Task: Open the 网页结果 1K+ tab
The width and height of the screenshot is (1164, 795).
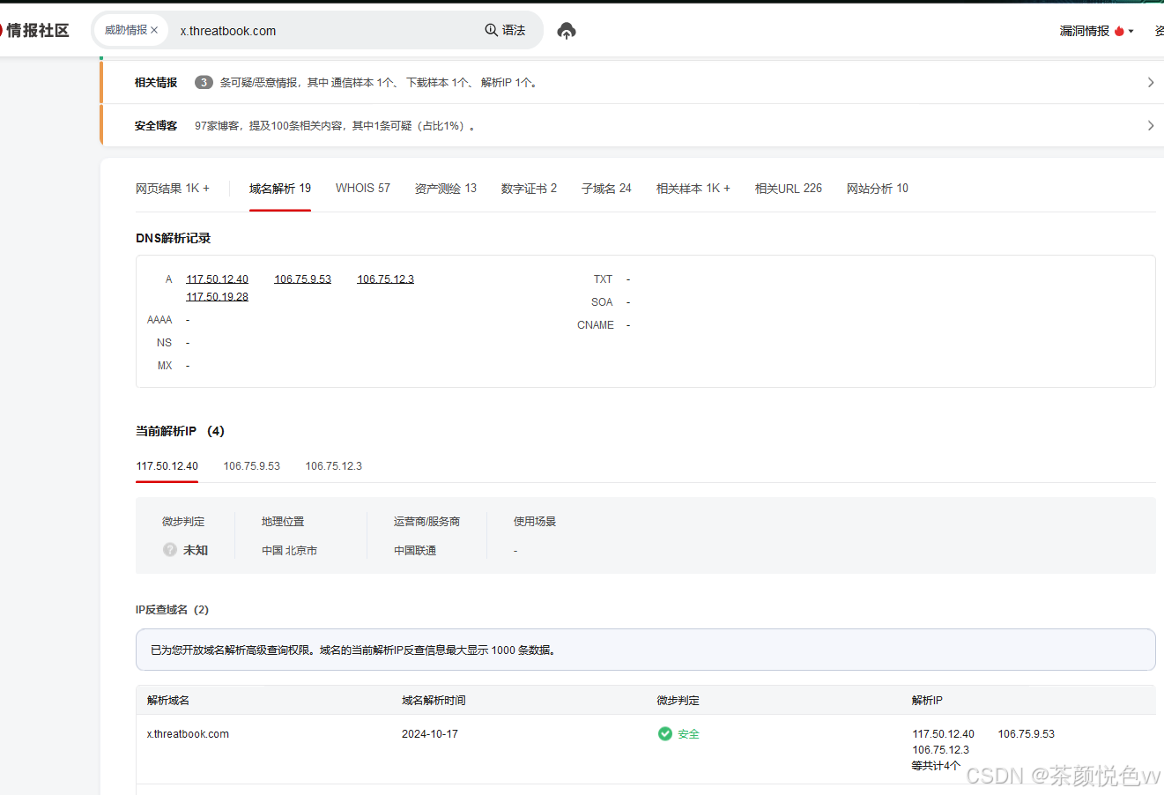Action: pos(173,189)
